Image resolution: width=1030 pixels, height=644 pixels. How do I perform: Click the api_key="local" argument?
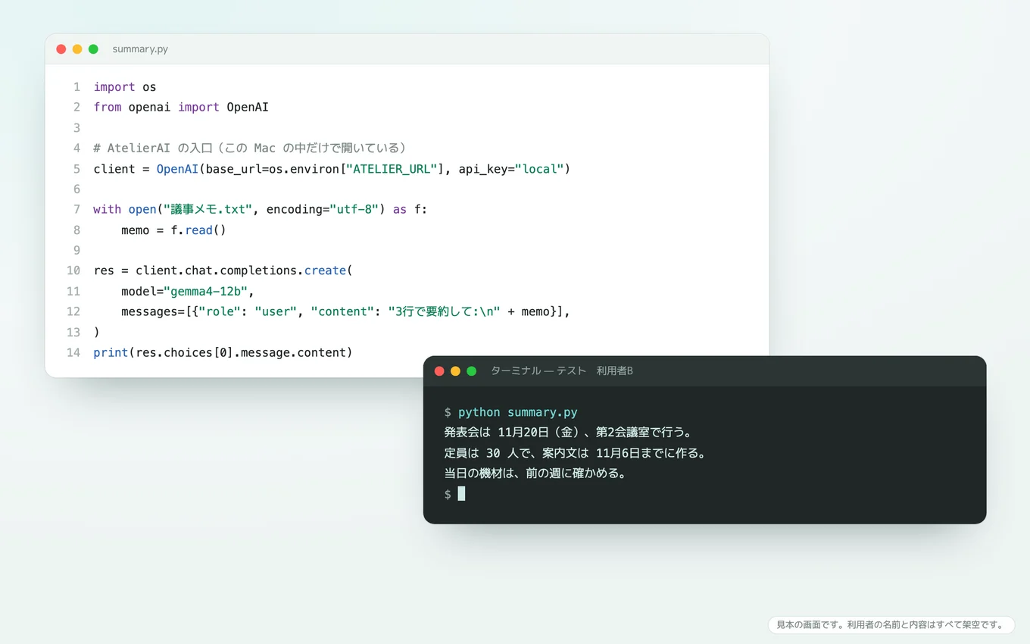pyautogui.click(x=511, y=169)
